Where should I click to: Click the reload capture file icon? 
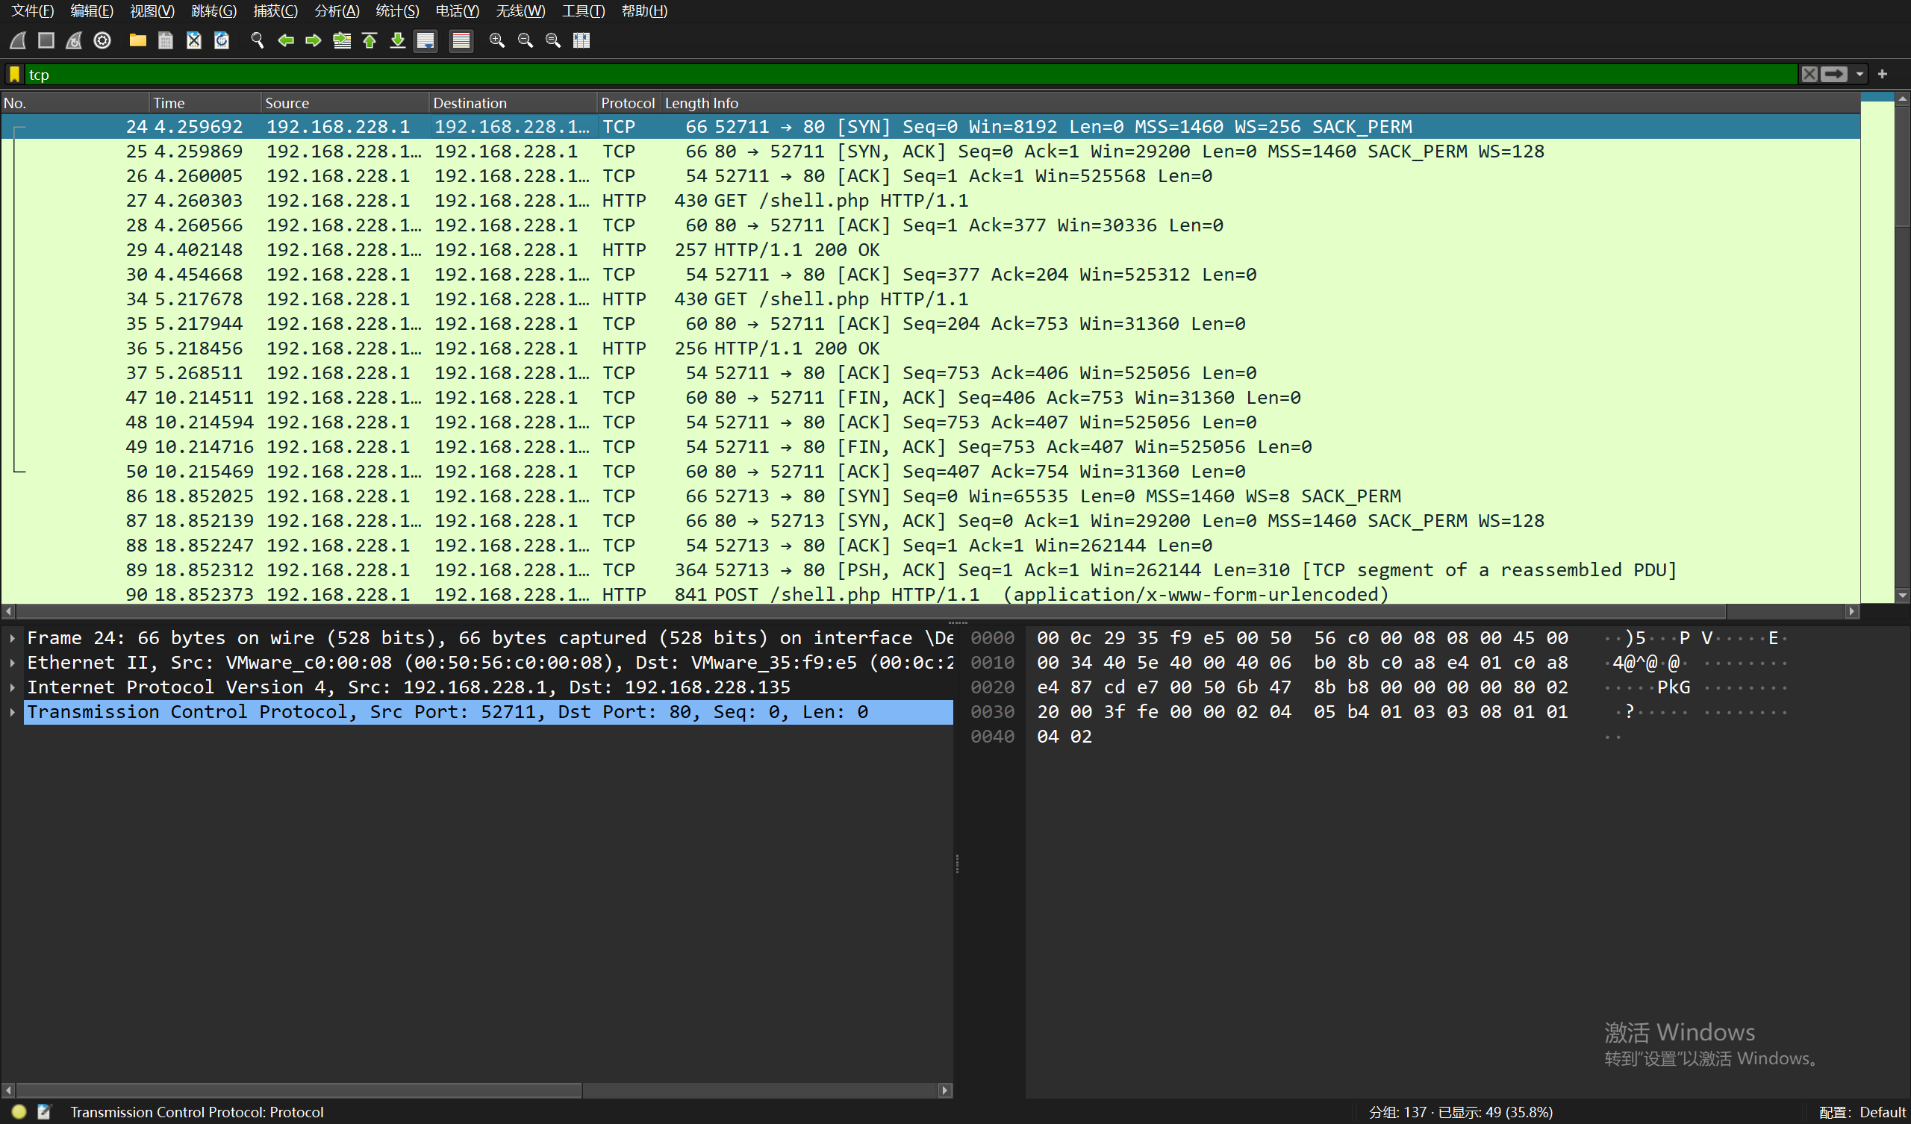(222, 40)
